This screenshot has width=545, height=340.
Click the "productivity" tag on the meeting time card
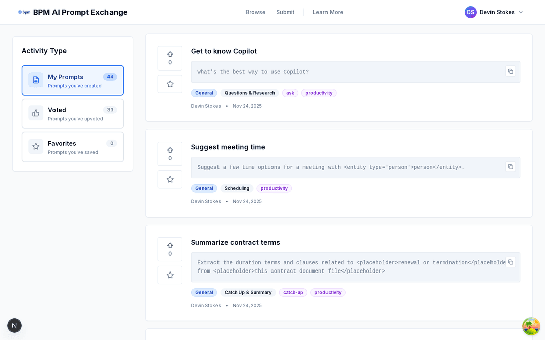coord(274,188)
